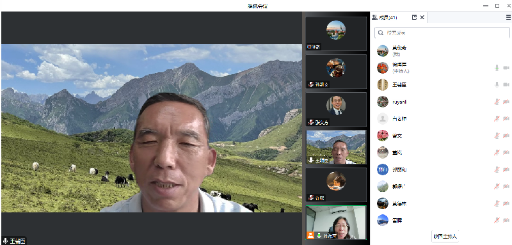
Task: Close the members panel tab
Action: pyautogui.click(x=422, y=18)
